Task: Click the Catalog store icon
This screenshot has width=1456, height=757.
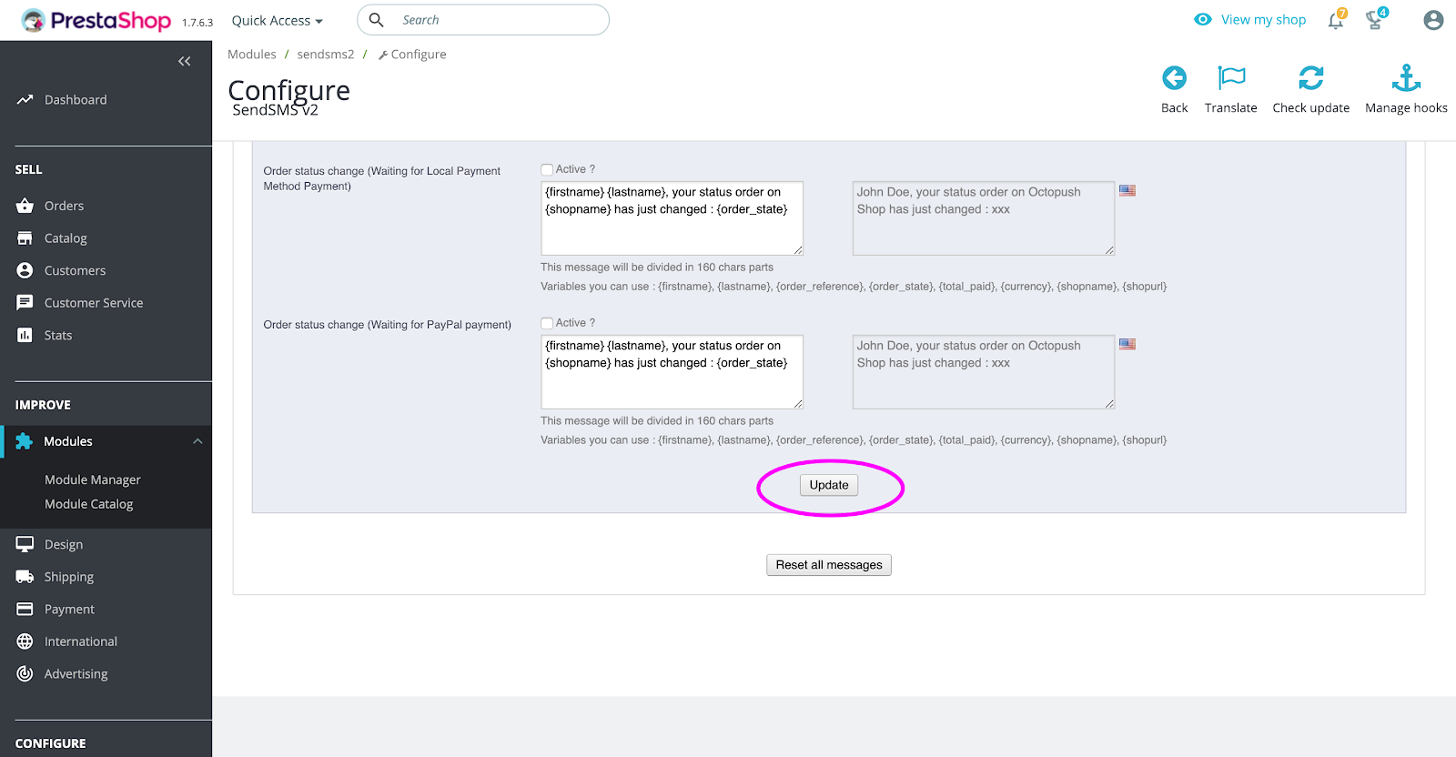Action: (x=25, y=238)
